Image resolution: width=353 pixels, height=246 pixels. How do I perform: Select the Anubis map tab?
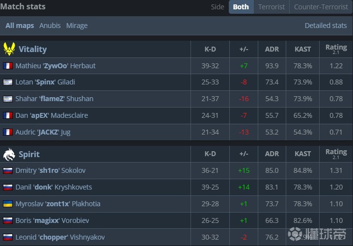tap(50, 26)
